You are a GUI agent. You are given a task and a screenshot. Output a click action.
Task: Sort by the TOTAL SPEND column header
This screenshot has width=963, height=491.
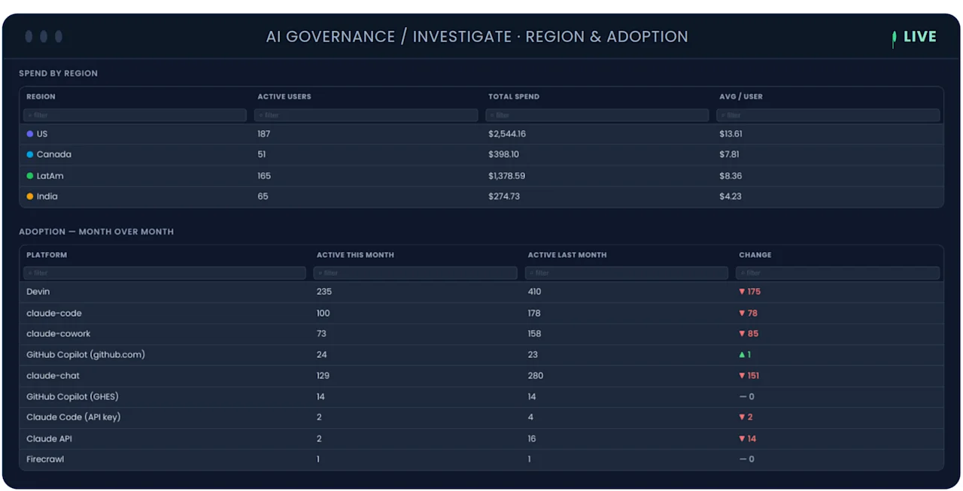(514, 96)
